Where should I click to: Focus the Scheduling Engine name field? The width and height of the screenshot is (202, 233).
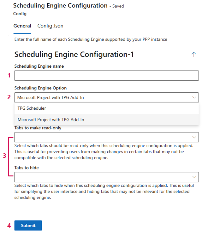106,76
